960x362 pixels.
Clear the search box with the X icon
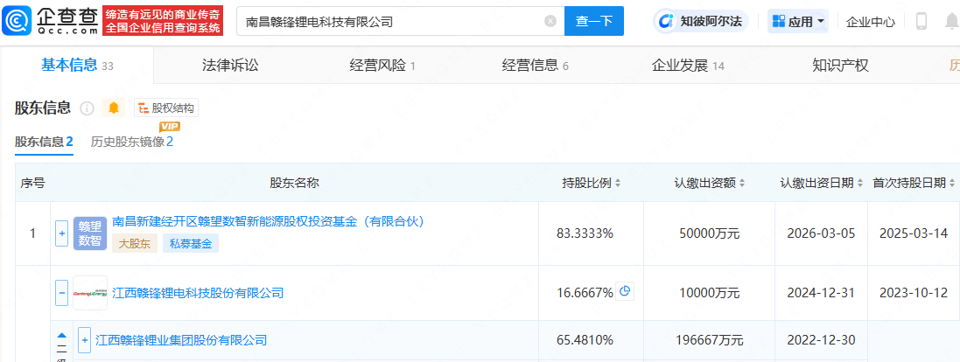pyautogui.click(x=550, y=21)
